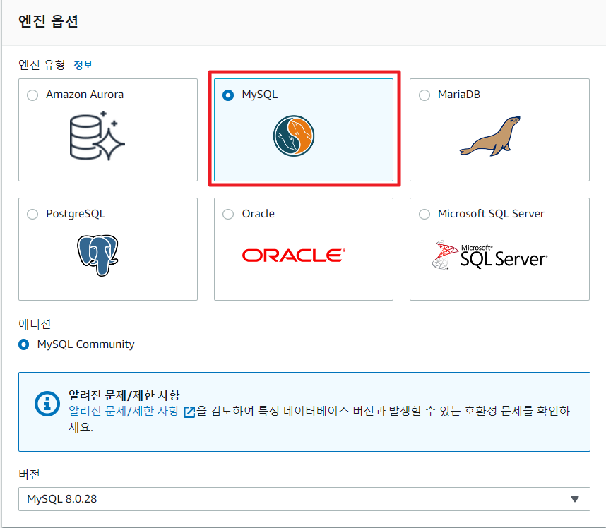Click the 엔진 유형 label
The image size is (606, 528).
coord(42,65)
